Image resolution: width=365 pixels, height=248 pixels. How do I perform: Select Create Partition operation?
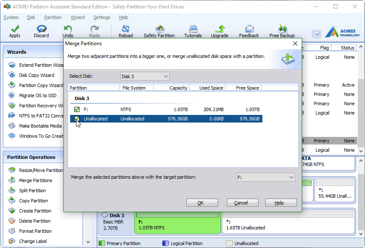[30, 211]
